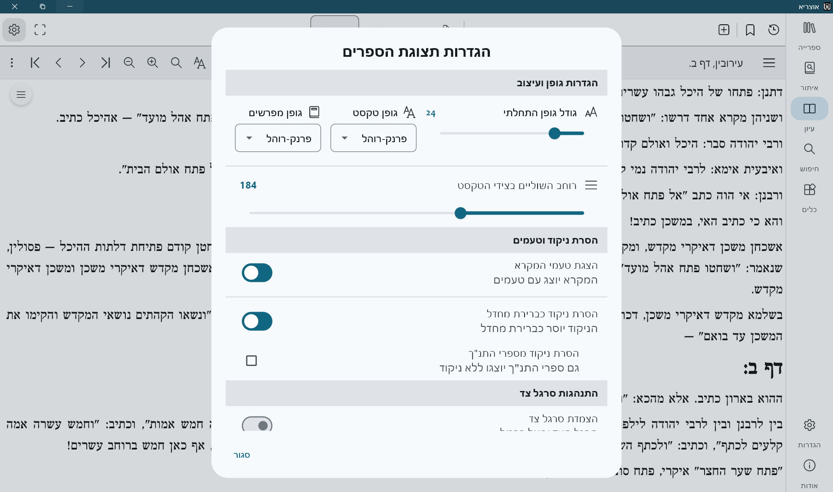Open the three-dot more options menu
The height and width of the screenshot is (492, 833).
tap(12, 62)
